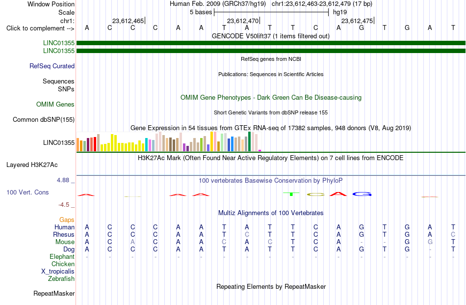The width and height of the screenshot is (466, 305).
Task: Click the green T in the PhyloP conservation logo
Action: pyautogui.click(x=291, y=194)
